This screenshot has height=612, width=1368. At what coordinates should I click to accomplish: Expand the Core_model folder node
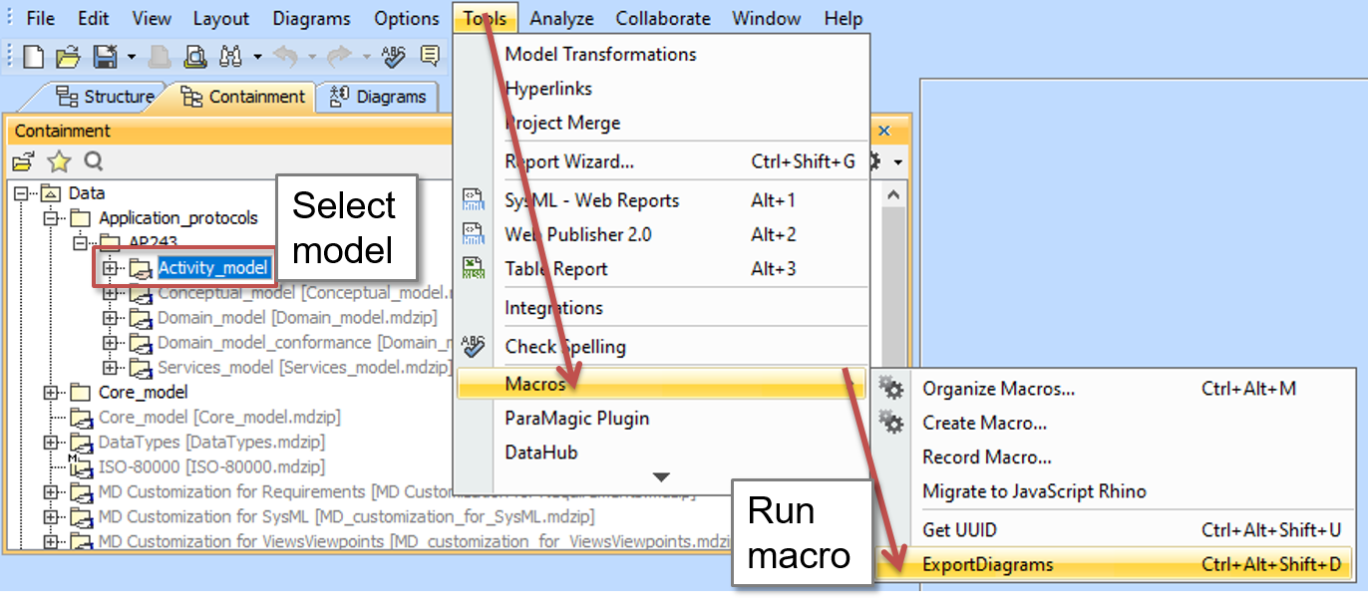[51, 393]
